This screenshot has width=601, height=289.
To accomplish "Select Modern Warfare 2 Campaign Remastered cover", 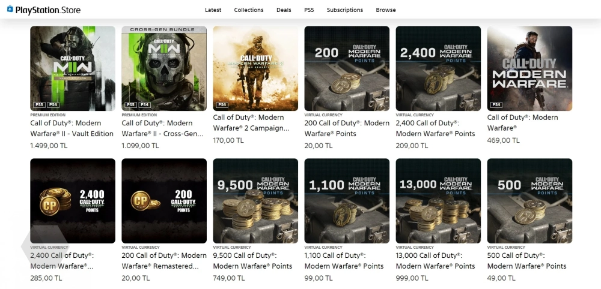I will point(255,68).
